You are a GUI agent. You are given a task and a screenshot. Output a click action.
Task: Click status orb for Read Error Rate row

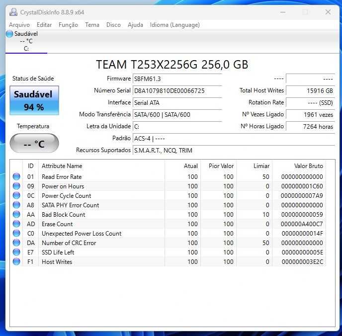click(16, 176)
